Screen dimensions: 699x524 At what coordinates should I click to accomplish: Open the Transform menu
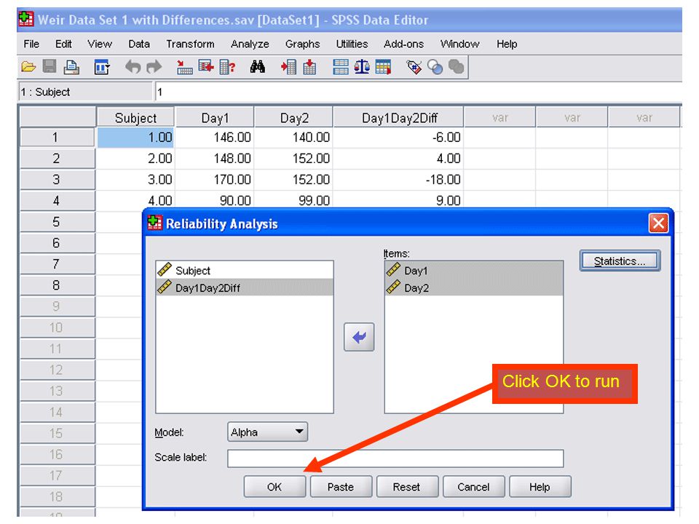[x=190, y=44]
